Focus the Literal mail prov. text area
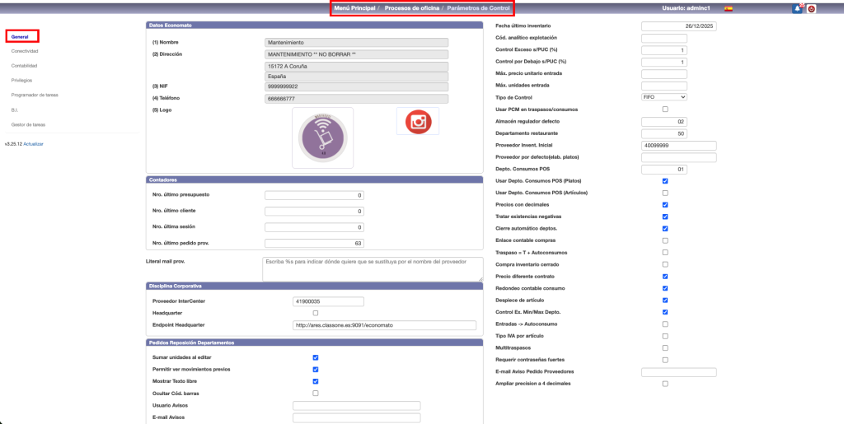 pos(372,268)
